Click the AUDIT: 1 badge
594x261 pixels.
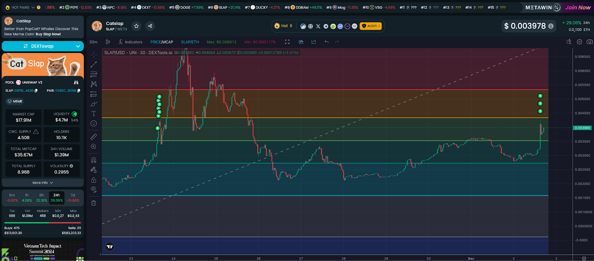click(371, 26)
